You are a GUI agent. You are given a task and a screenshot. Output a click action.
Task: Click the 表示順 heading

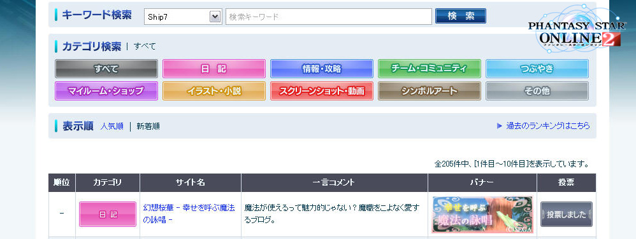(78, 126)
